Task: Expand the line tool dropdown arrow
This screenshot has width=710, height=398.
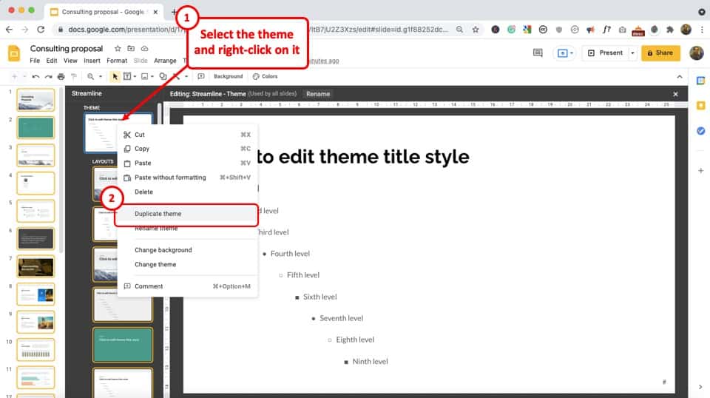Action: click(x=186, y=76)
